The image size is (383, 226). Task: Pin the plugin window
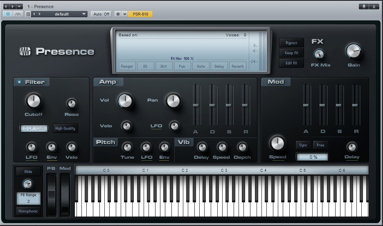pyautogui.click(x=364, y=7)
